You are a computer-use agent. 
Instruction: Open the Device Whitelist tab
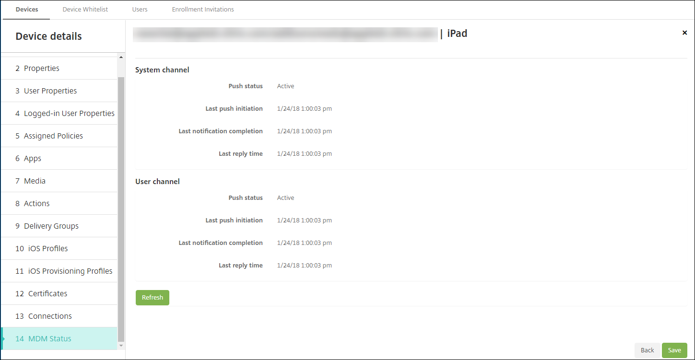click(85, 10)
